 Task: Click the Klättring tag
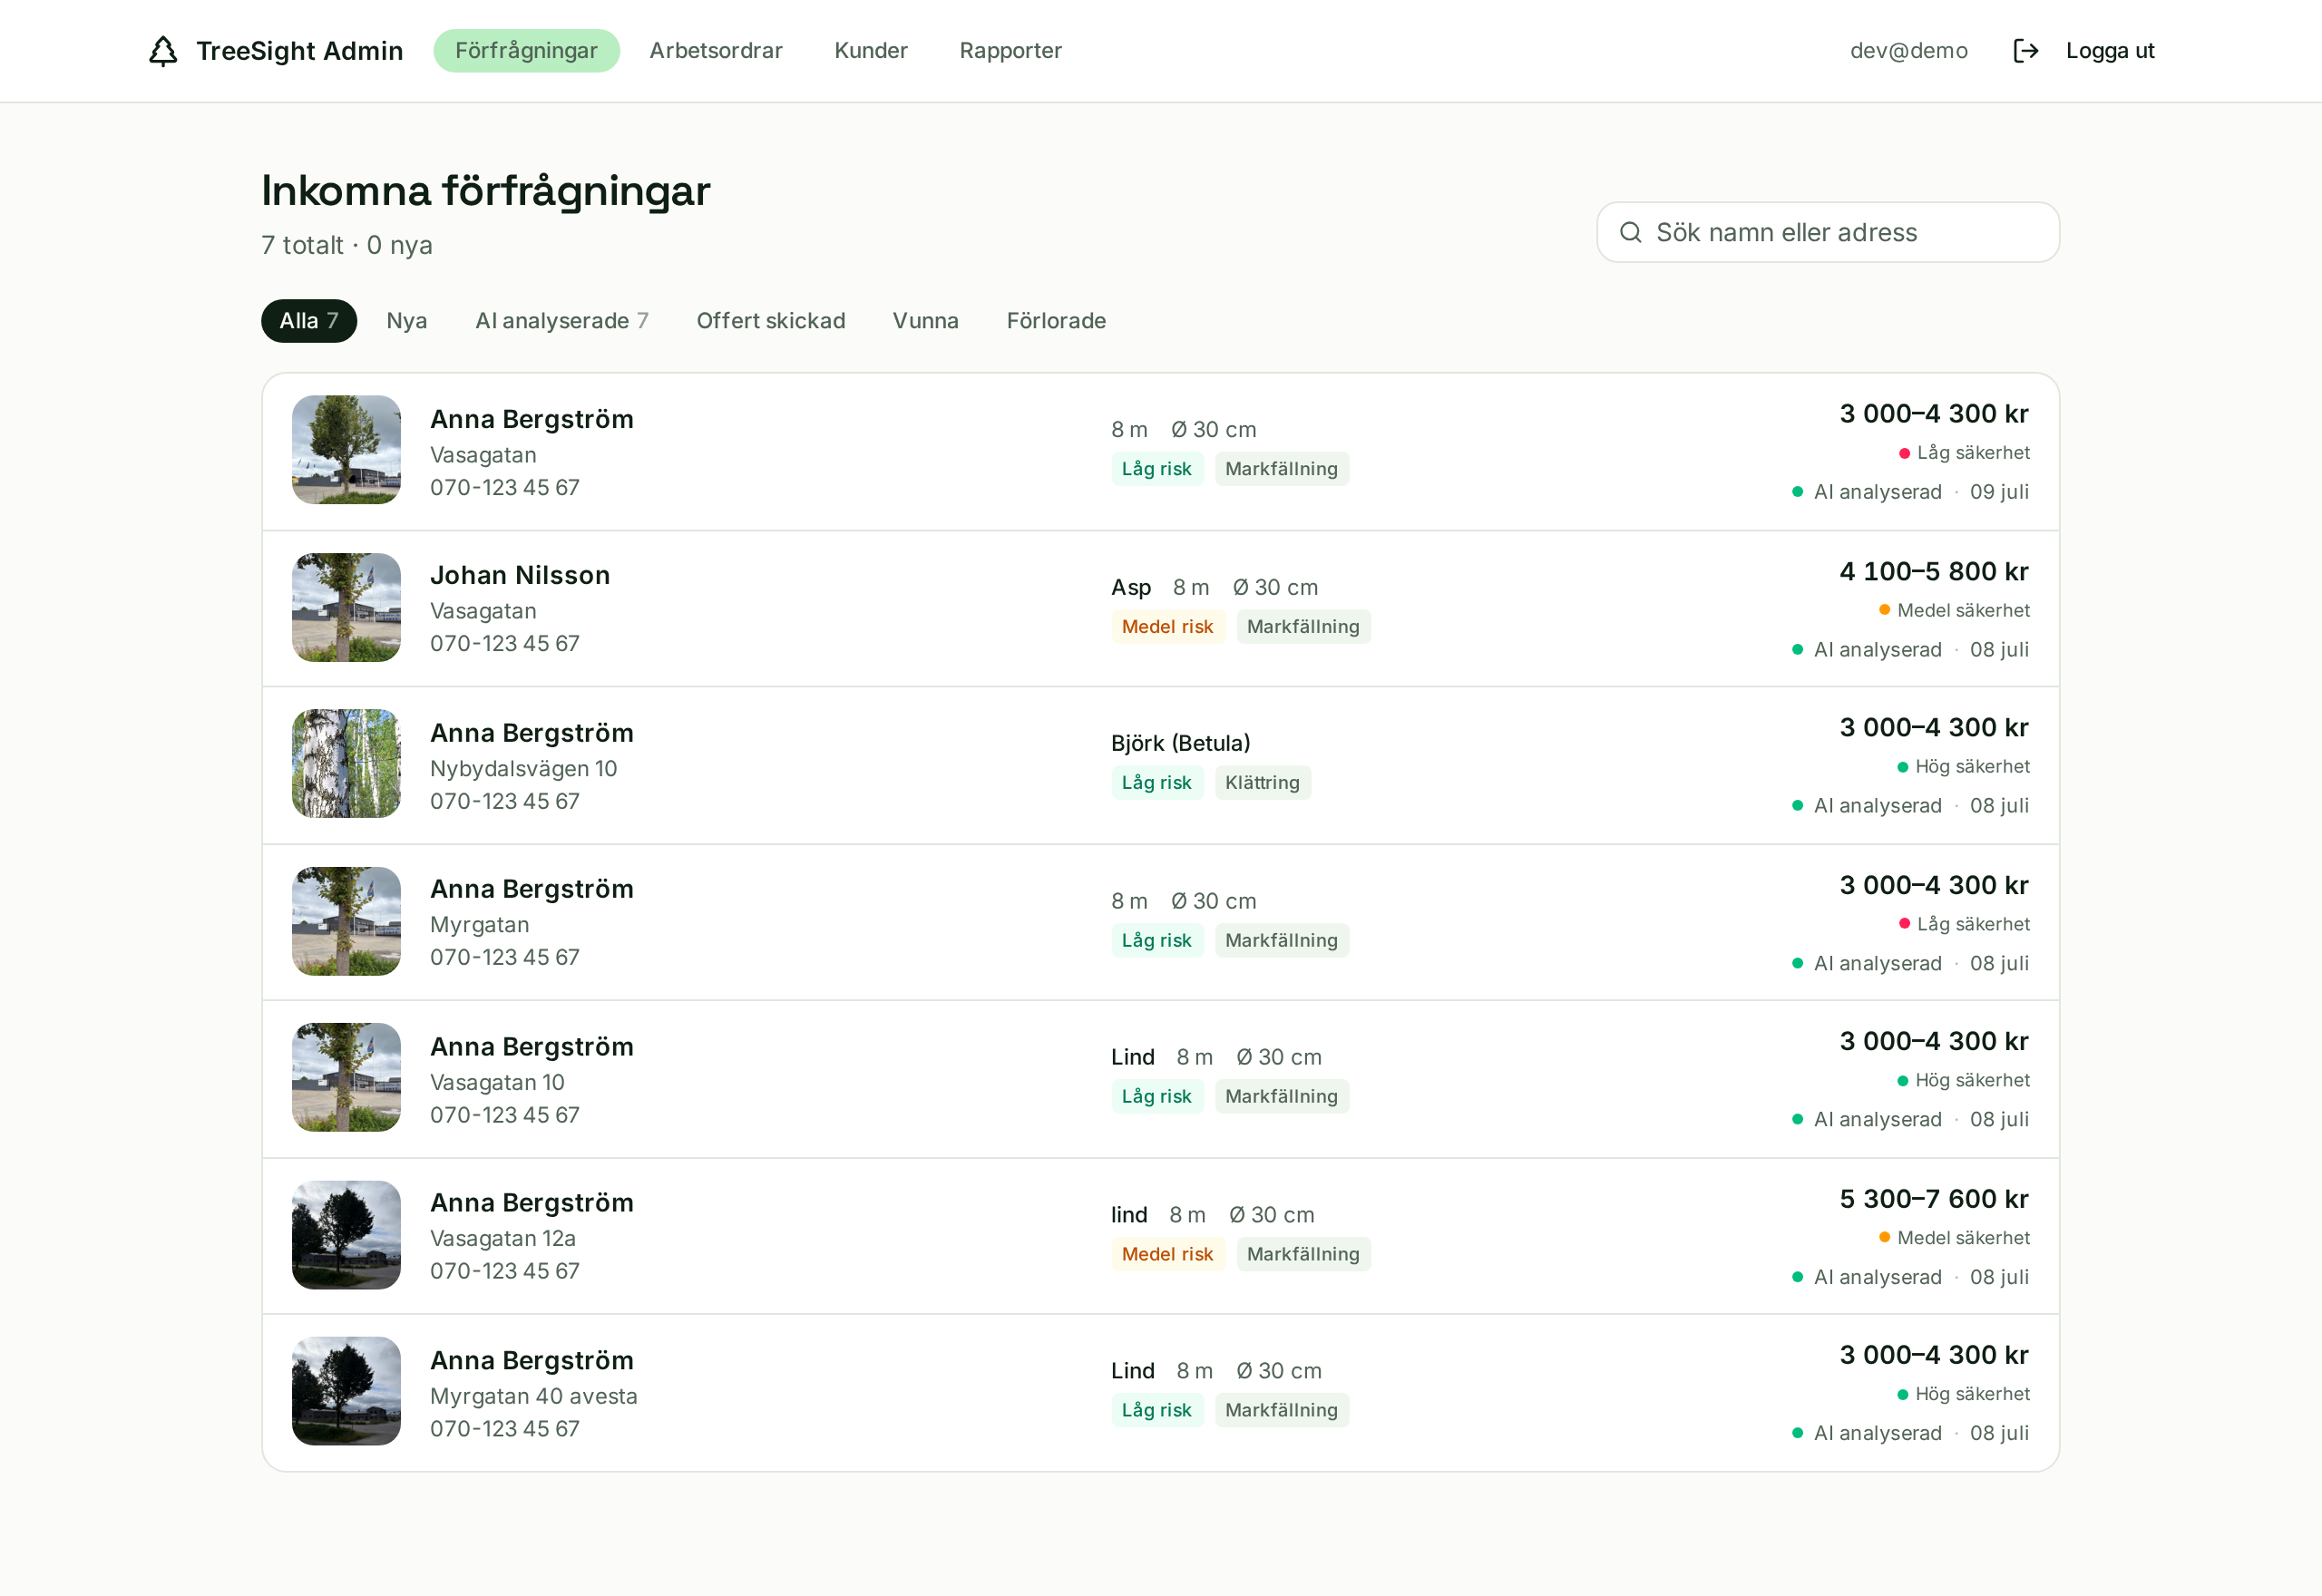click(1262, 783)
